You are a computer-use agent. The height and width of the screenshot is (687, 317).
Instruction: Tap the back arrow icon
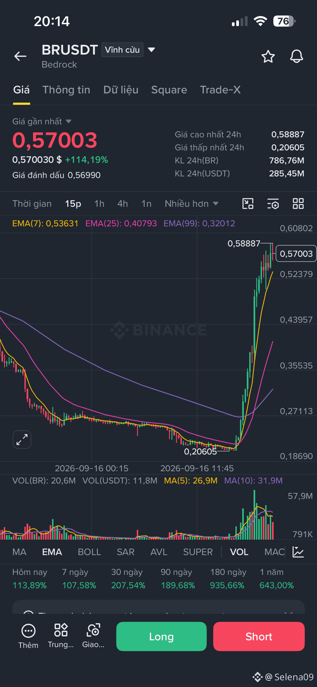[20, 56]
